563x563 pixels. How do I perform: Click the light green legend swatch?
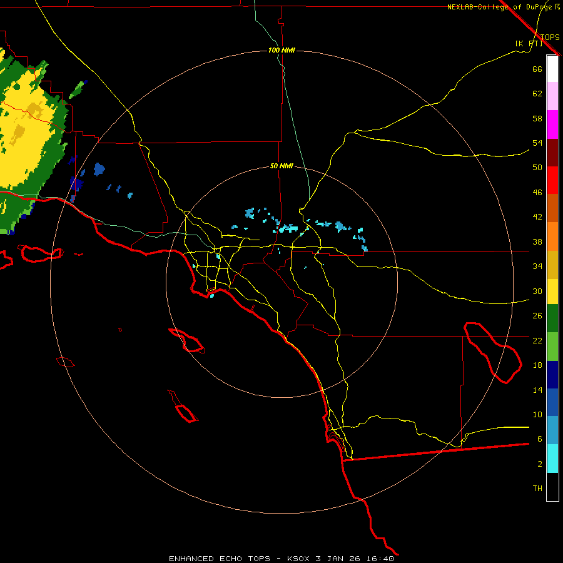pos(552,346)
